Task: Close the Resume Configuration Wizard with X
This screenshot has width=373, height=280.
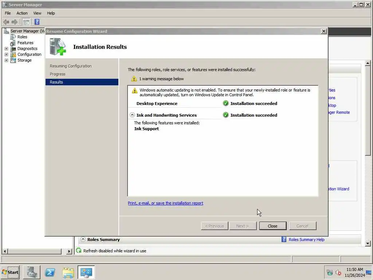Action: [x=323, y=31]
